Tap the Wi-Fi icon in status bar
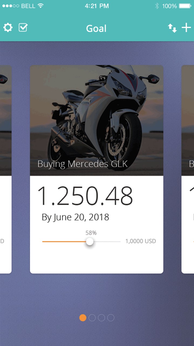The height and width of the screenshot is (346, 194). (x=40, y=6)
